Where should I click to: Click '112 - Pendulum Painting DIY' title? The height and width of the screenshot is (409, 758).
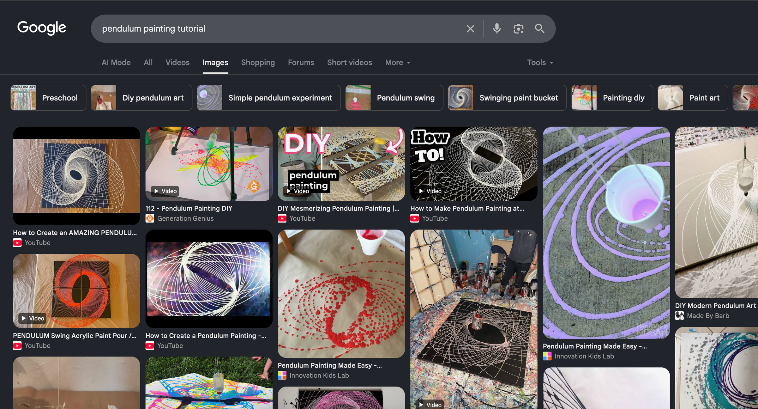pyautogui.click(x=189, y=208)
